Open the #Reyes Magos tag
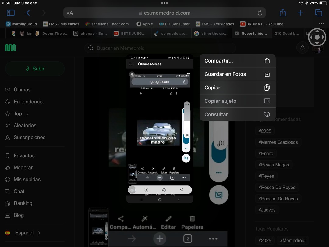 click(274, 165)
